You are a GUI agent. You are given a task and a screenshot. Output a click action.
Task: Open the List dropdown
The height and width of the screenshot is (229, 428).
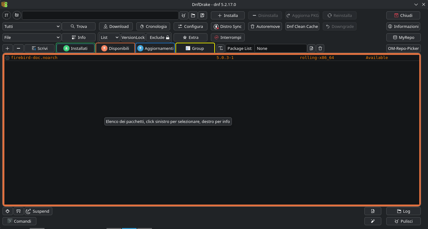click(110, 37)
